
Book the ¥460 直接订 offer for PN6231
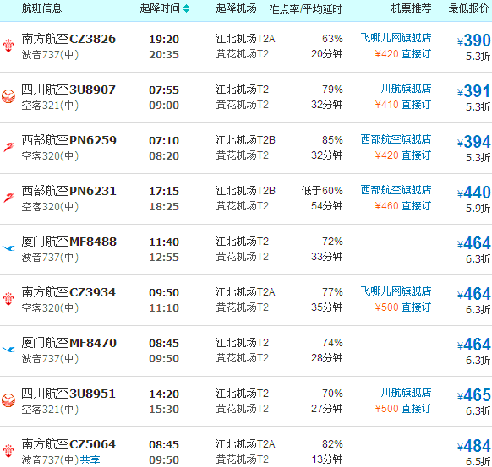[x=403, y=206]
